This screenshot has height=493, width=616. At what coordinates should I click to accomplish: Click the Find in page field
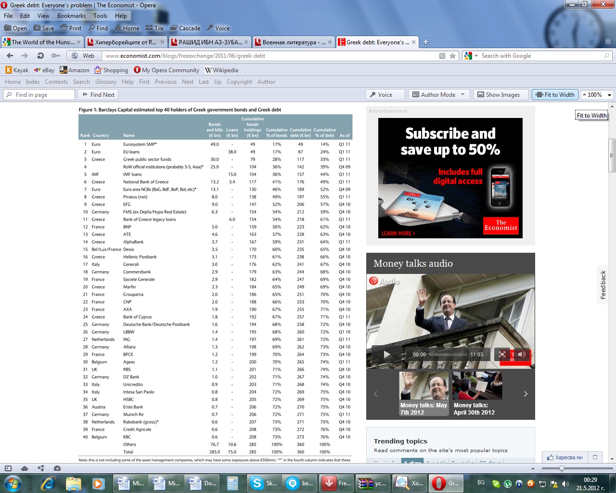39,95
